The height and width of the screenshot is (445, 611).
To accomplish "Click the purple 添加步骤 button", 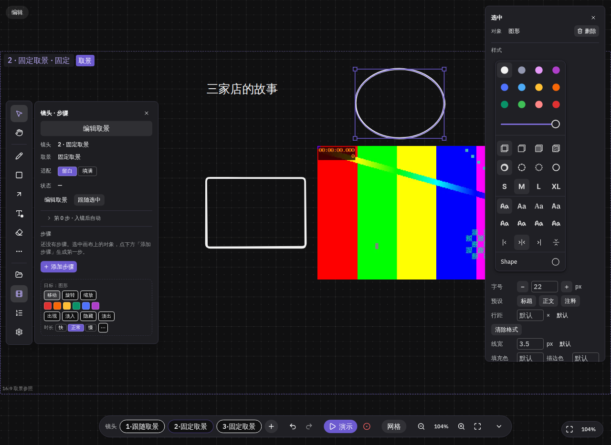I will pos(59,267).
